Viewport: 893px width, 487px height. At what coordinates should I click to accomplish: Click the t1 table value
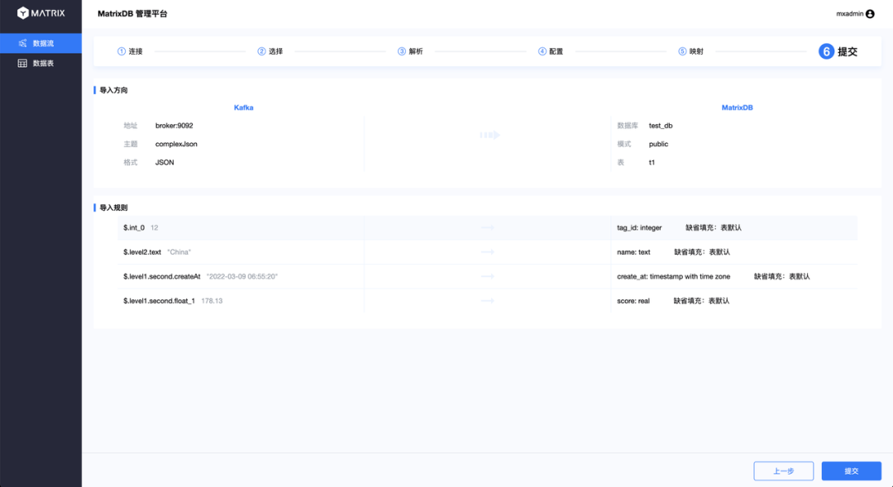click(x=652, y=162)
